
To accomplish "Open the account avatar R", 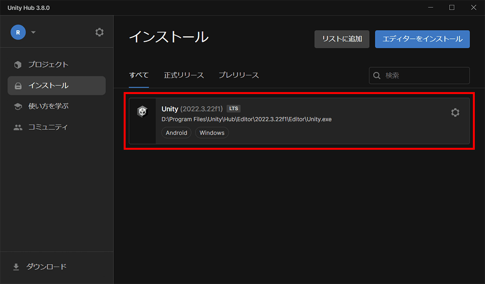I will [18, 32].
